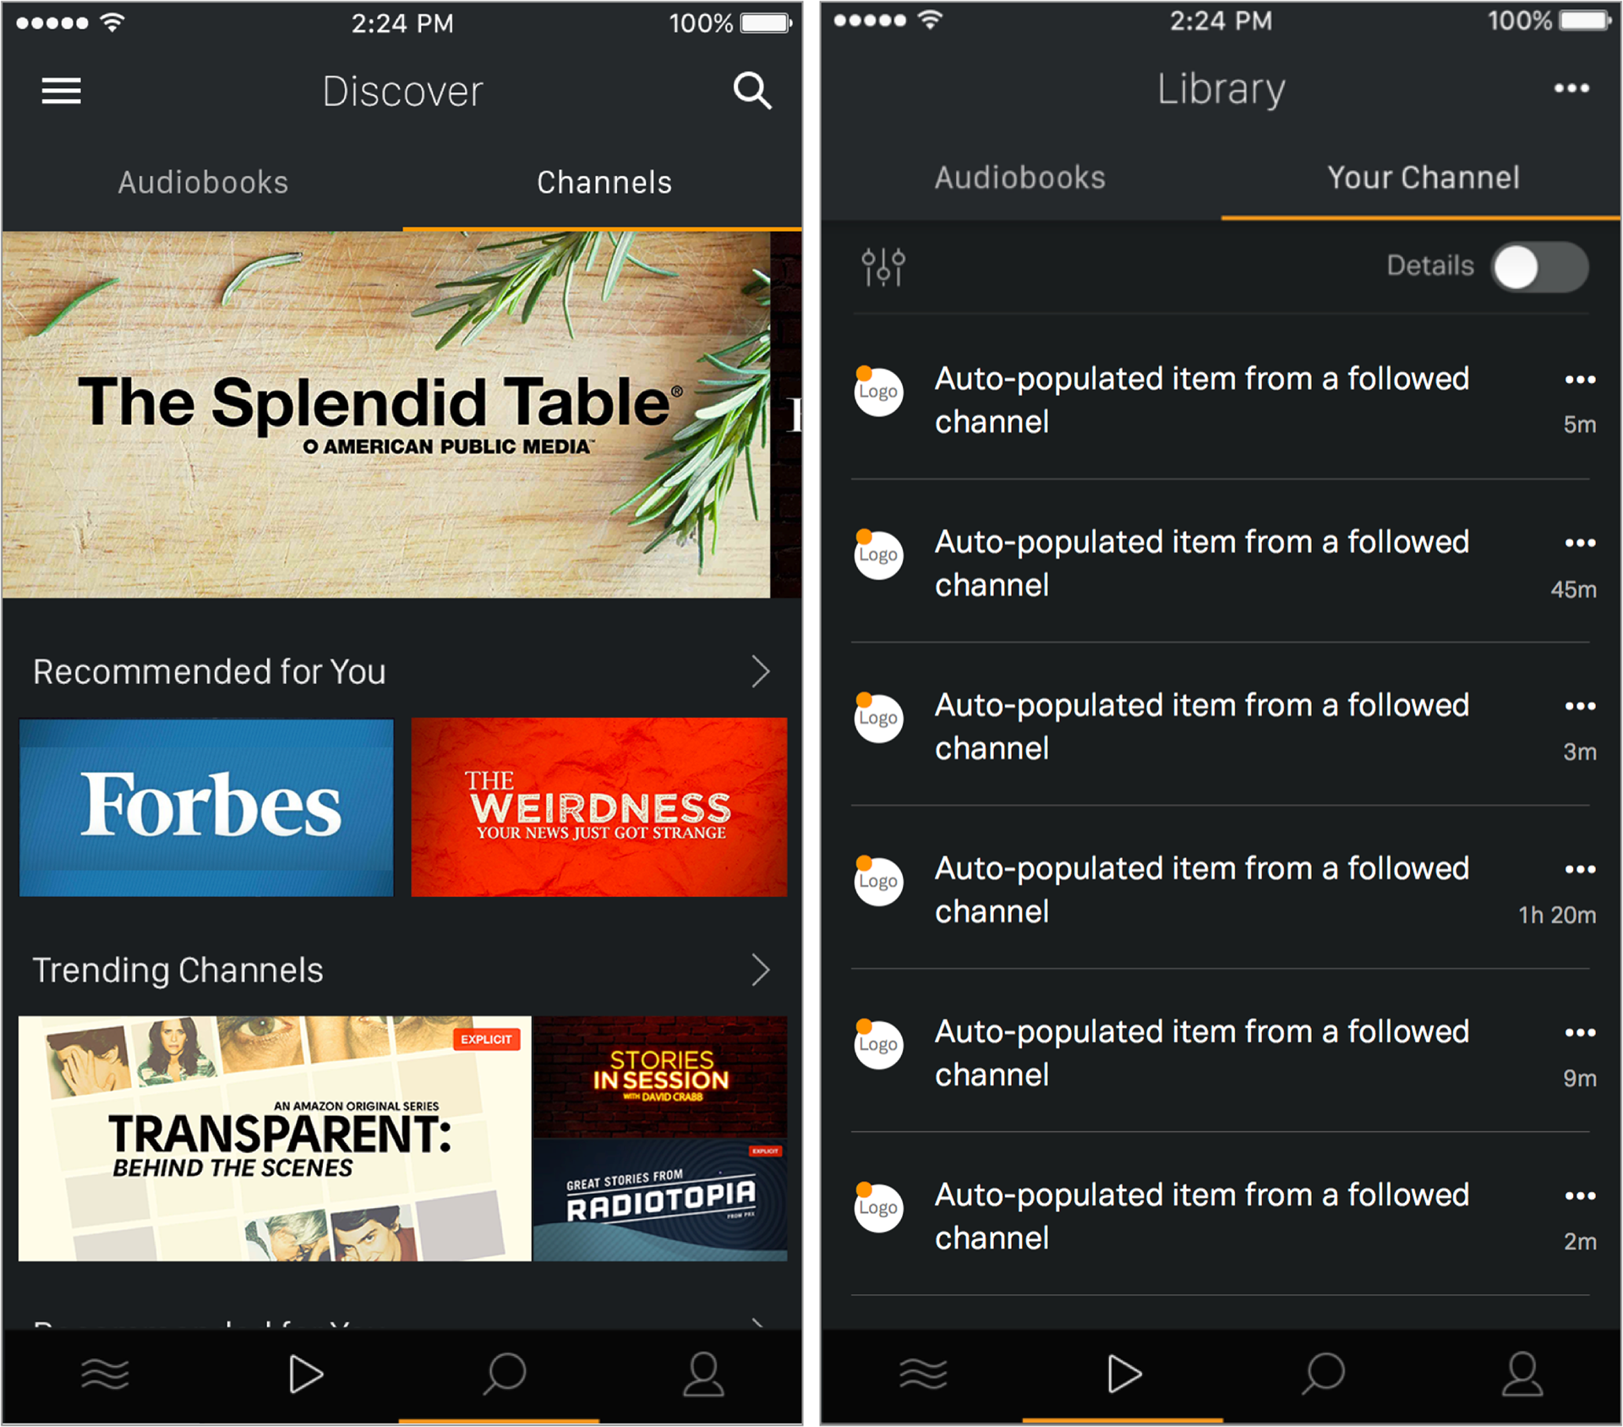Image resolution: width=1623 pixels, height=1427 pixels.
Task: Tap the battery indicator on Discover status bar
Action: [x=766, y=23]
